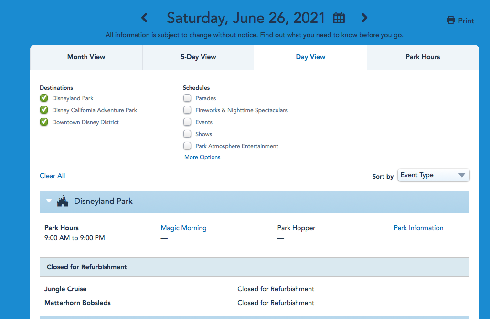The image size is (490, 319).
Task: Open the Park Hours tab
Action: click(423, 57)
